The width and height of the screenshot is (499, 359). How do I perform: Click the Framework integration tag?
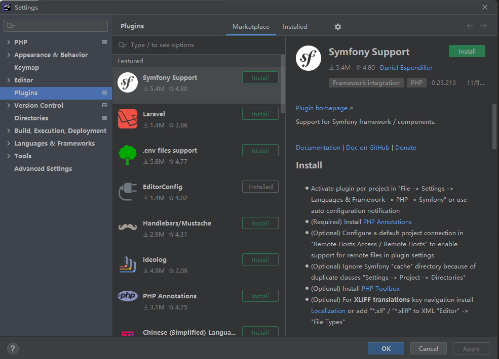[366, 82]
